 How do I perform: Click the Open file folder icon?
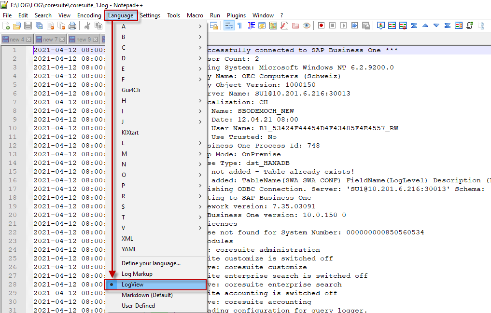(16, 26)
